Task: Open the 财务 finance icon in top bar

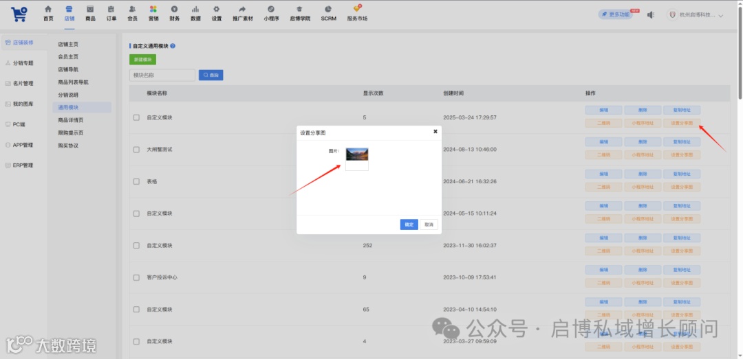Action: [x=174, y=9]
